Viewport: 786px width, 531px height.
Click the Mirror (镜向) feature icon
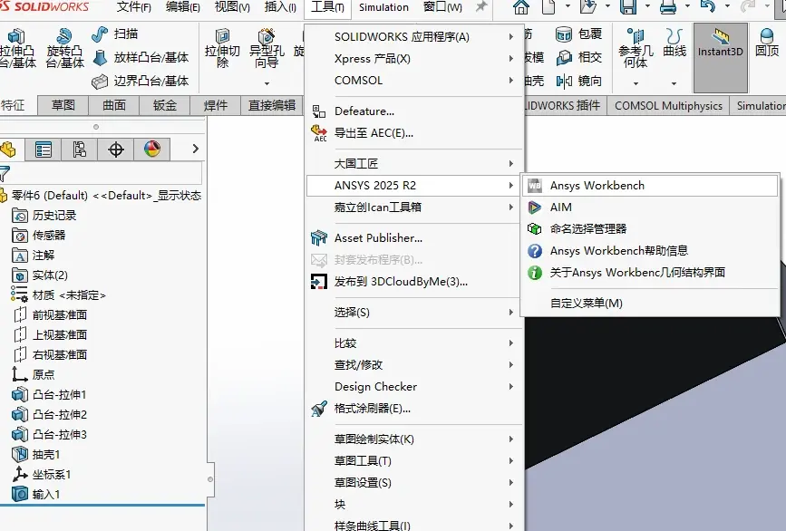[x=565, y=81]
